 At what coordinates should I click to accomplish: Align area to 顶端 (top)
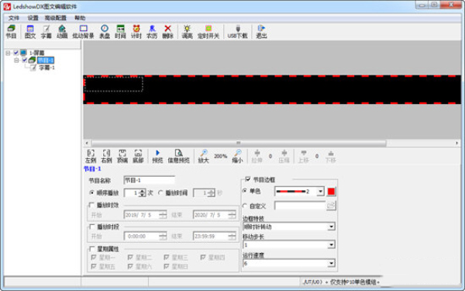[x=122, y=156]
